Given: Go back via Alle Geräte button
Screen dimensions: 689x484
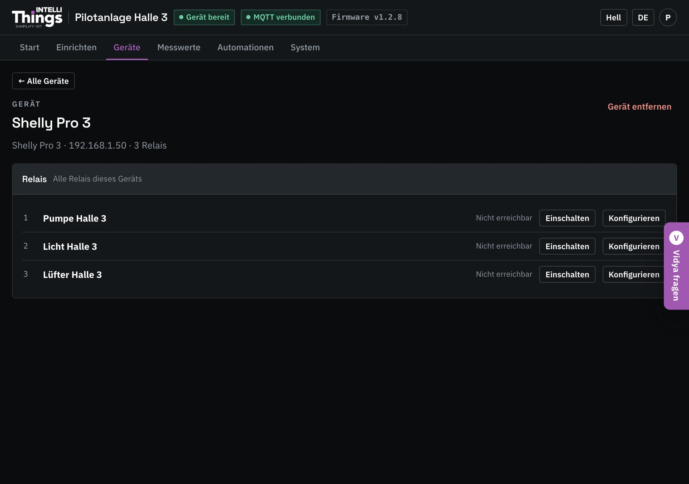Looking at the screenshot, I should 43,81.
